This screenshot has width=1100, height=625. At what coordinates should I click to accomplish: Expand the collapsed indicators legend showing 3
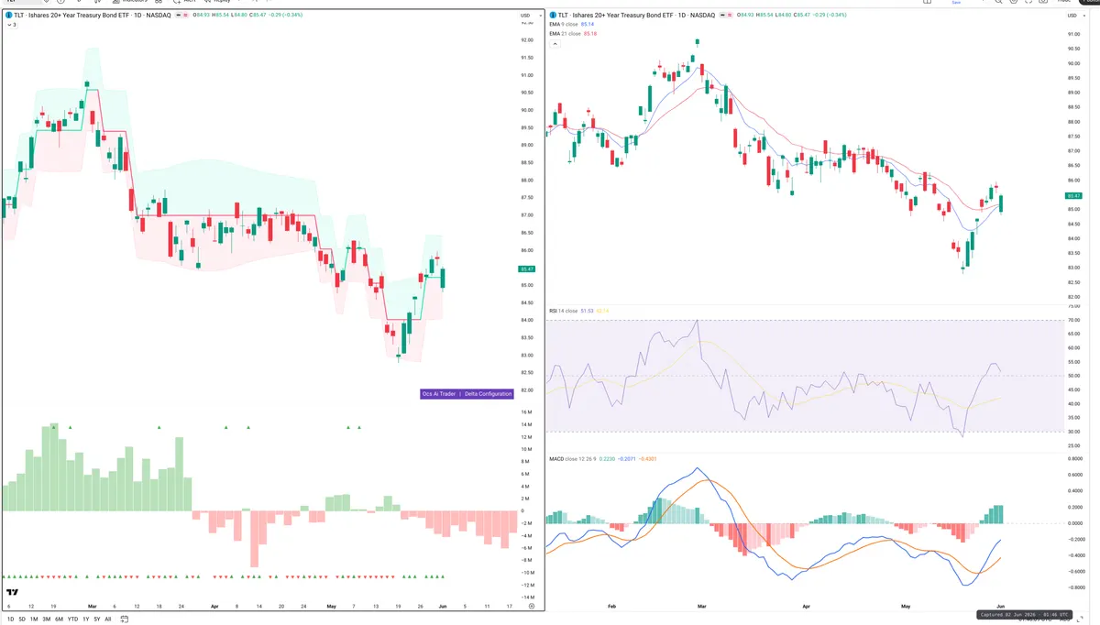point(11,25)
